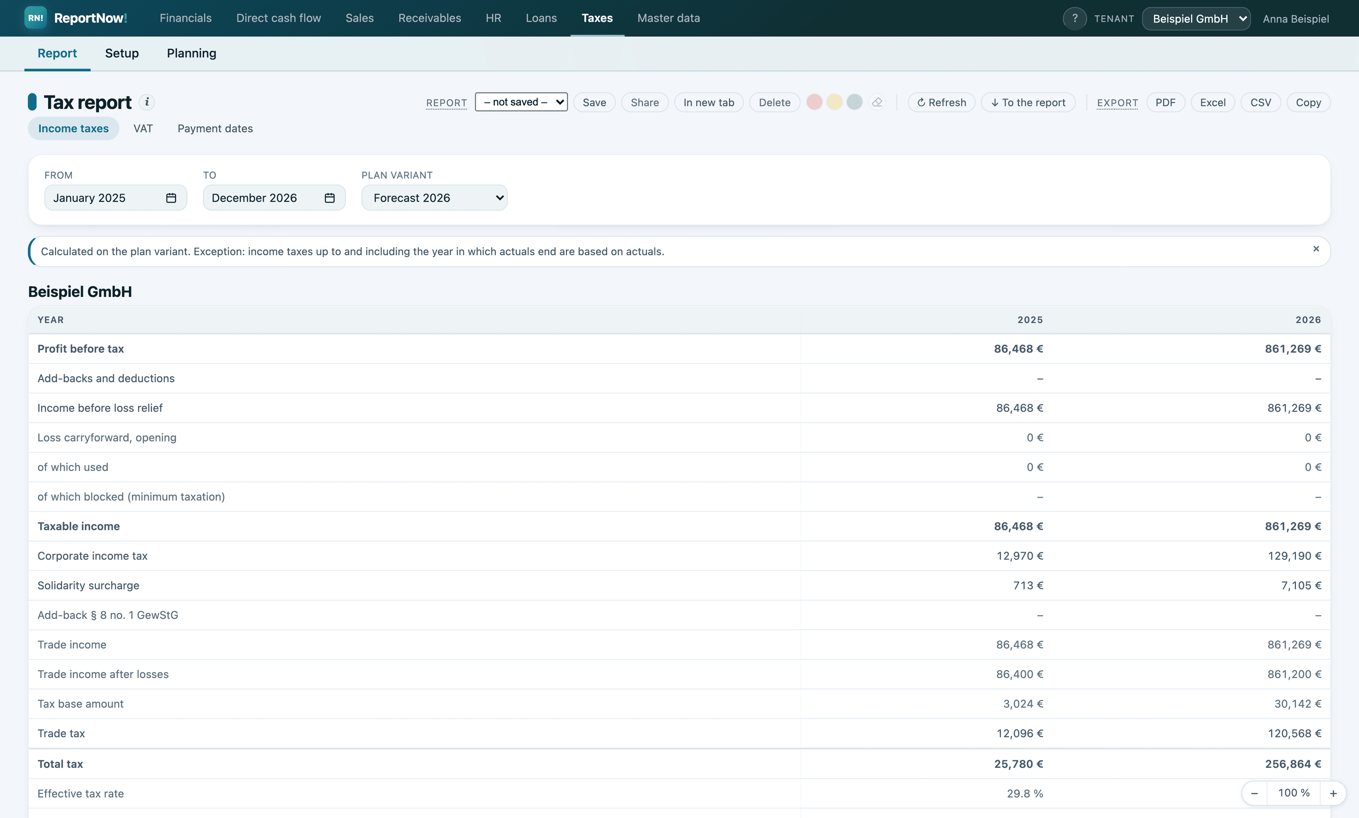Open the saved report dropdown
This screenshot has width=1359, height=818.
coord(521,102)
